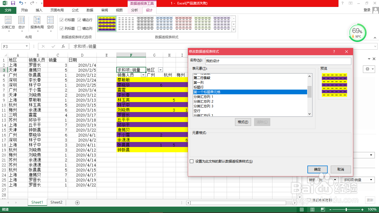Image resolution: width=379 pixels, height=213 pixels.
Task: Uncheck the 行标题 (Row Headers) checkbox
Action: click(x=61, y=20)
